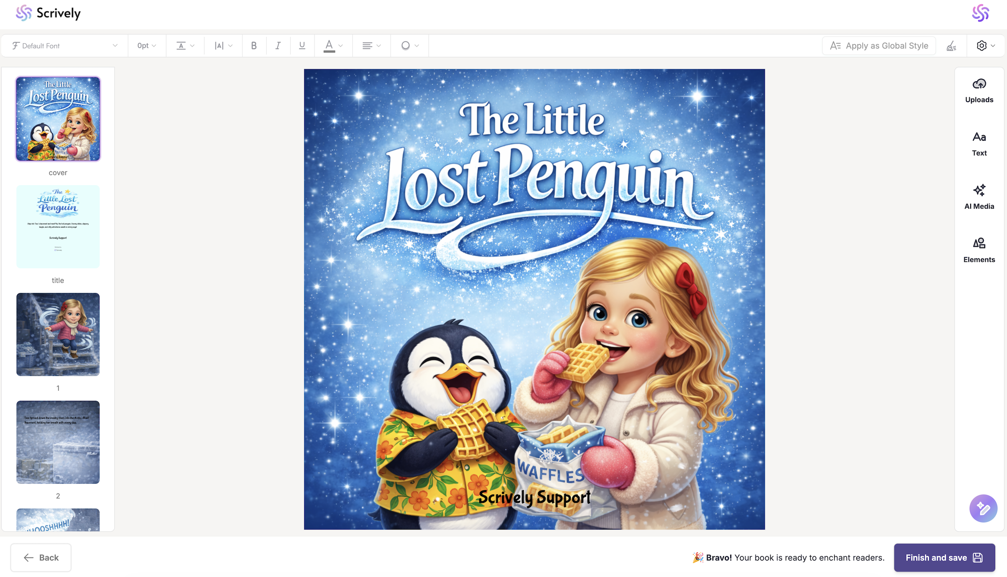1007x577 pixels.
Task: Expand the text alignment dropdown
Action: point(371,46)
